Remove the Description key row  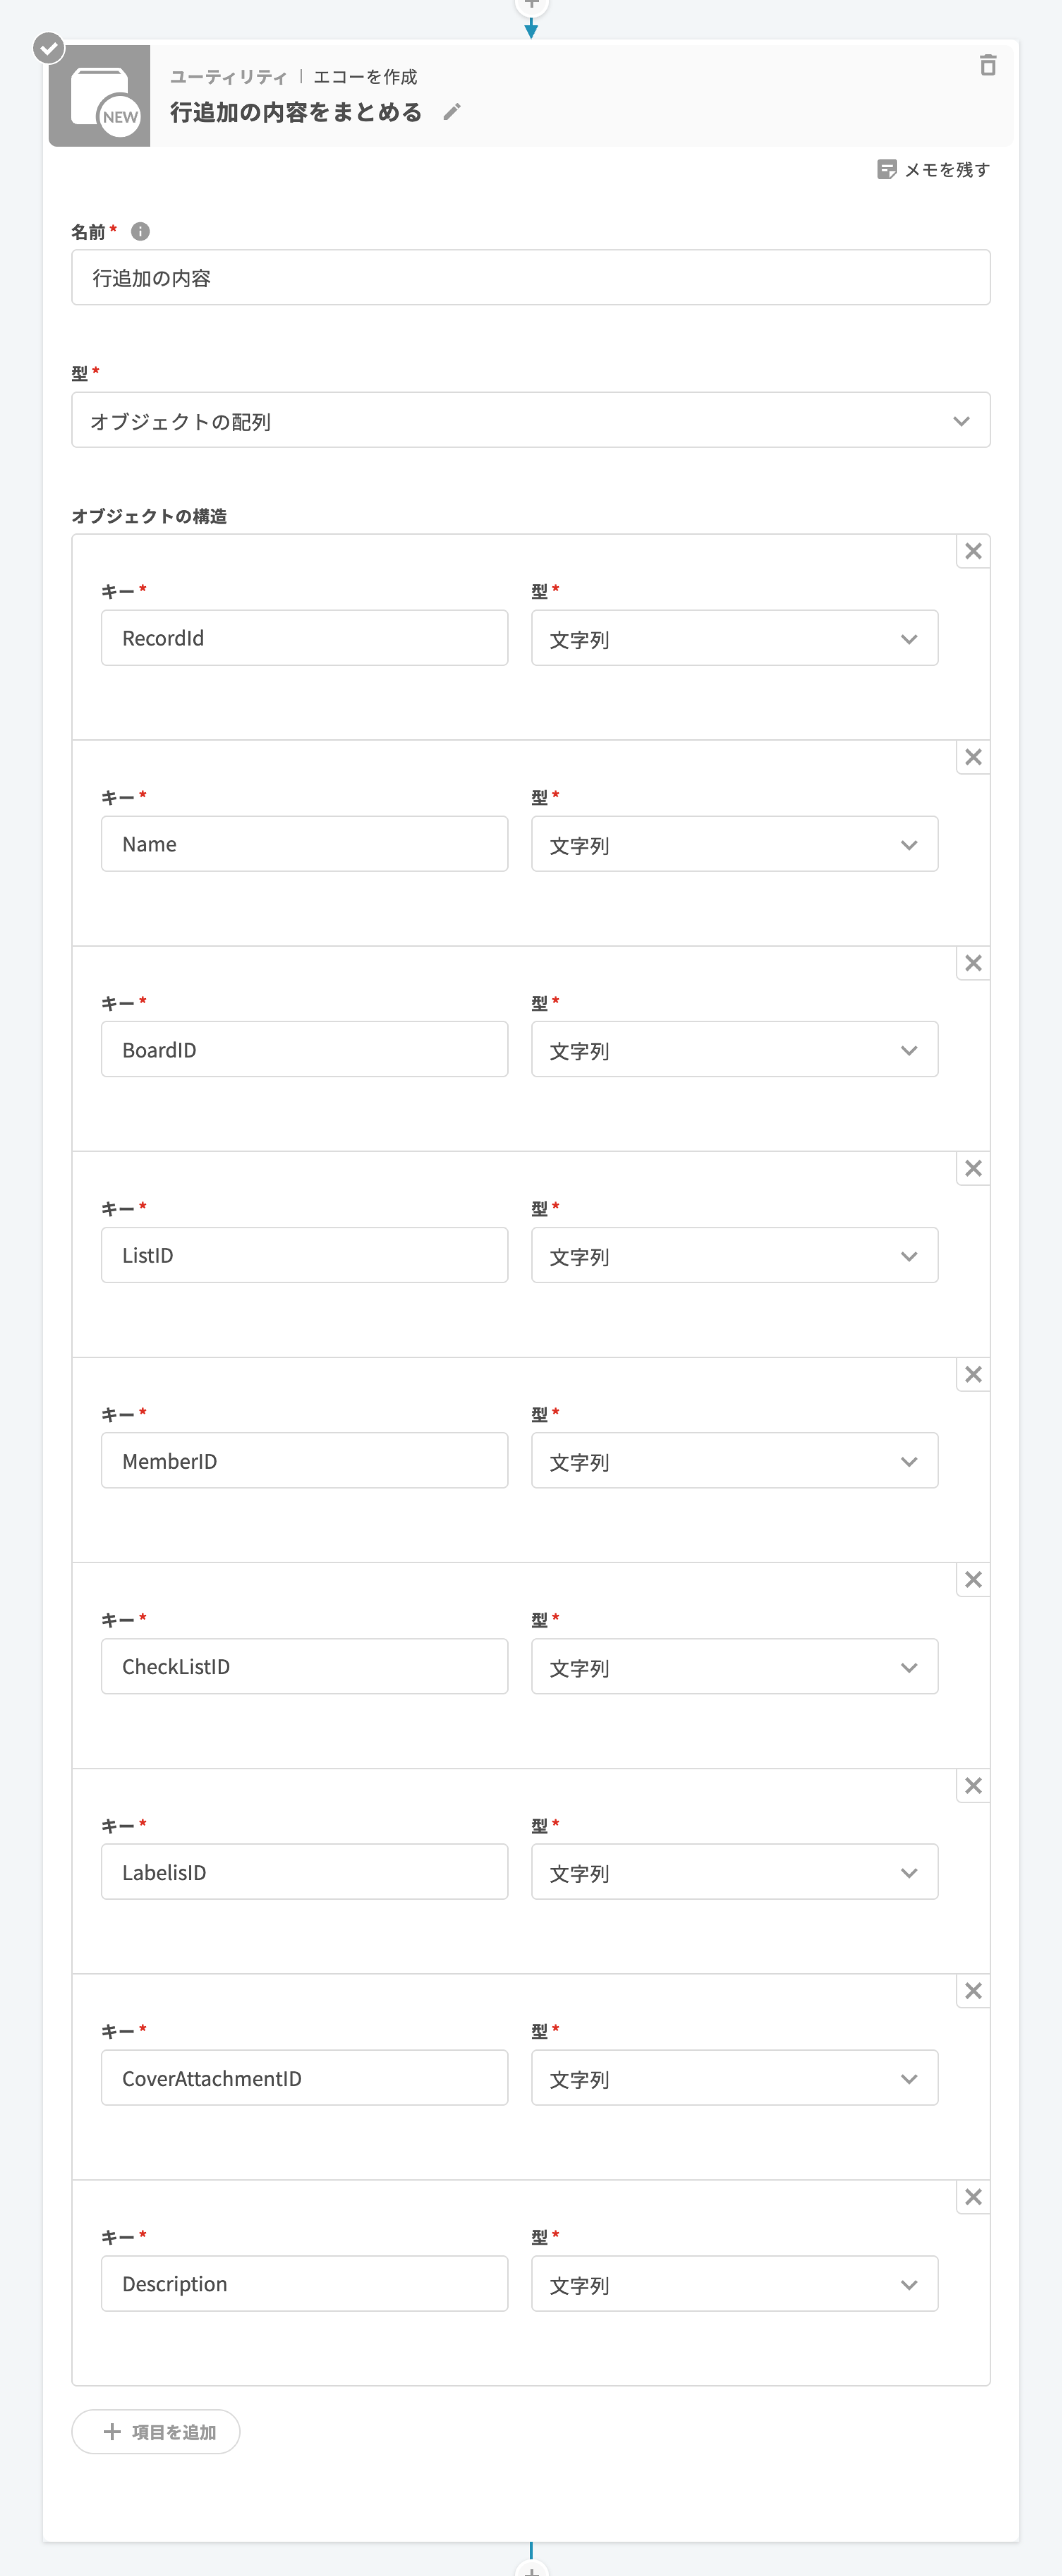(973, 2197)
